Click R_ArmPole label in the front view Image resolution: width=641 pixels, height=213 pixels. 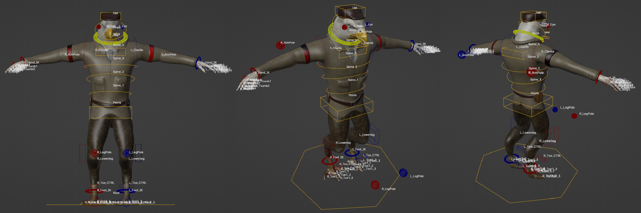point(72,54)
